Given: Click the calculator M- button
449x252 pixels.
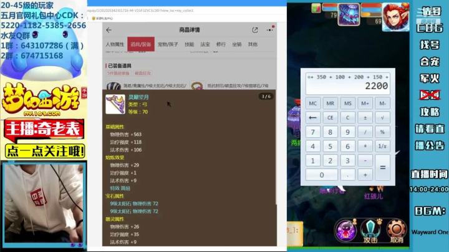Looking at the screenshot, I should click(x=382, y=104).
